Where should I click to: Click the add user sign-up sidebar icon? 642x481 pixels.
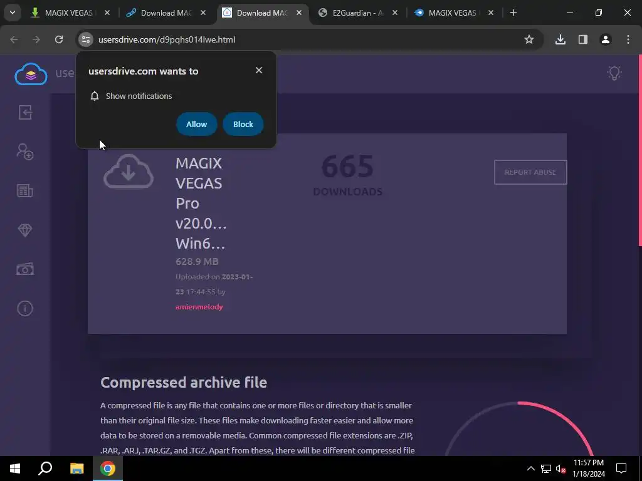click(x=25, y=152)
